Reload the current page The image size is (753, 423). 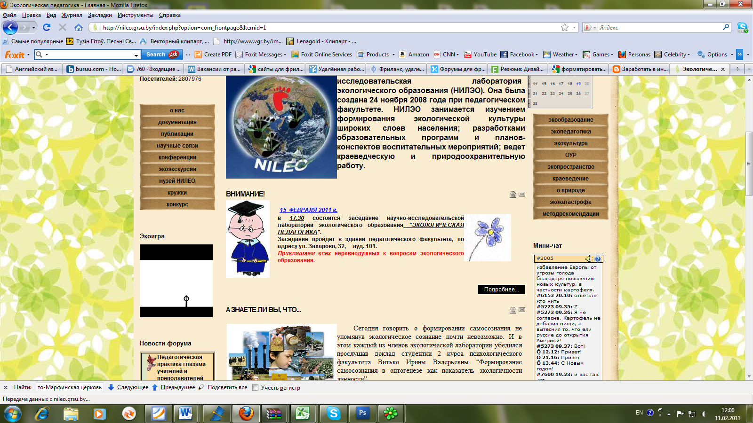tap(47, 27)
